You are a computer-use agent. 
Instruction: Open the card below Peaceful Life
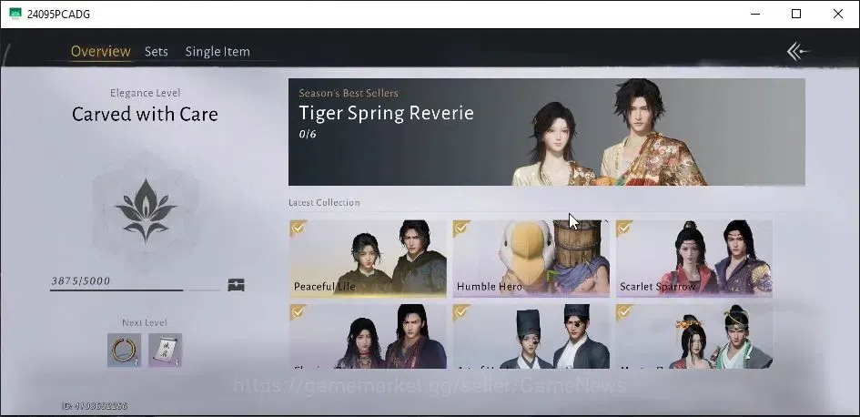point(368,336)
